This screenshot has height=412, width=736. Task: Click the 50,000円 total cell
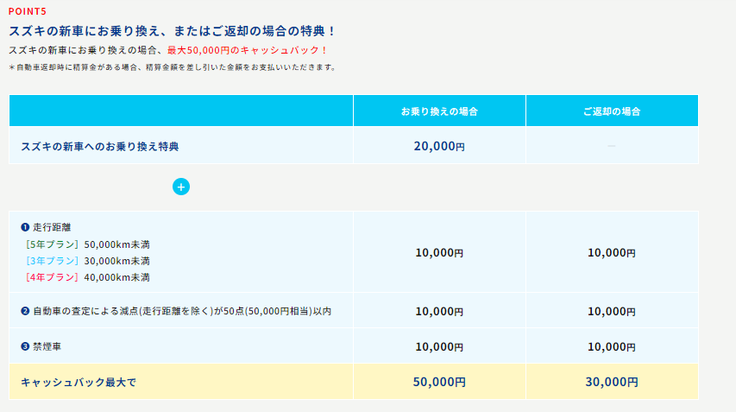pos(439,382)
